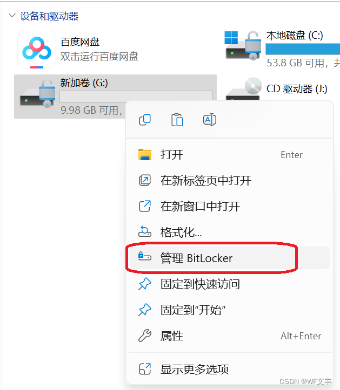Click the wrench icon beside 属性
The image size is (340, 390).
(x=145, y=336)
